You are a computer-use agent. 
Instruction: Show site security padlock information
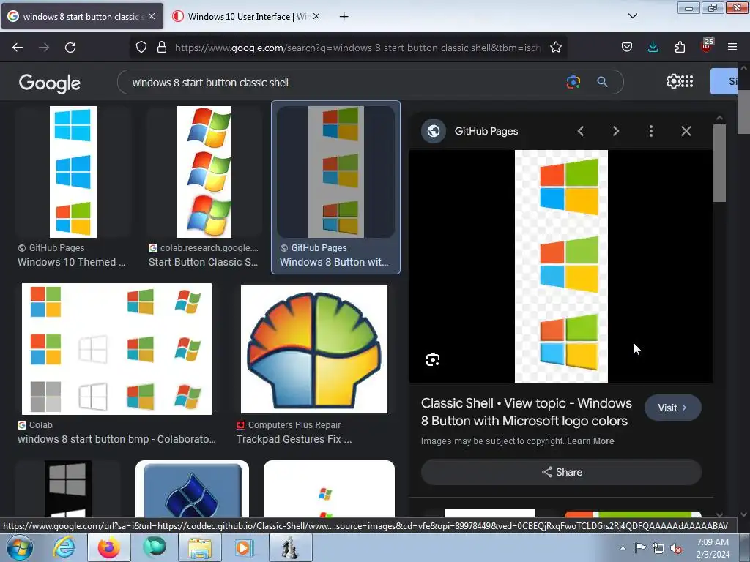coord(162,48)
